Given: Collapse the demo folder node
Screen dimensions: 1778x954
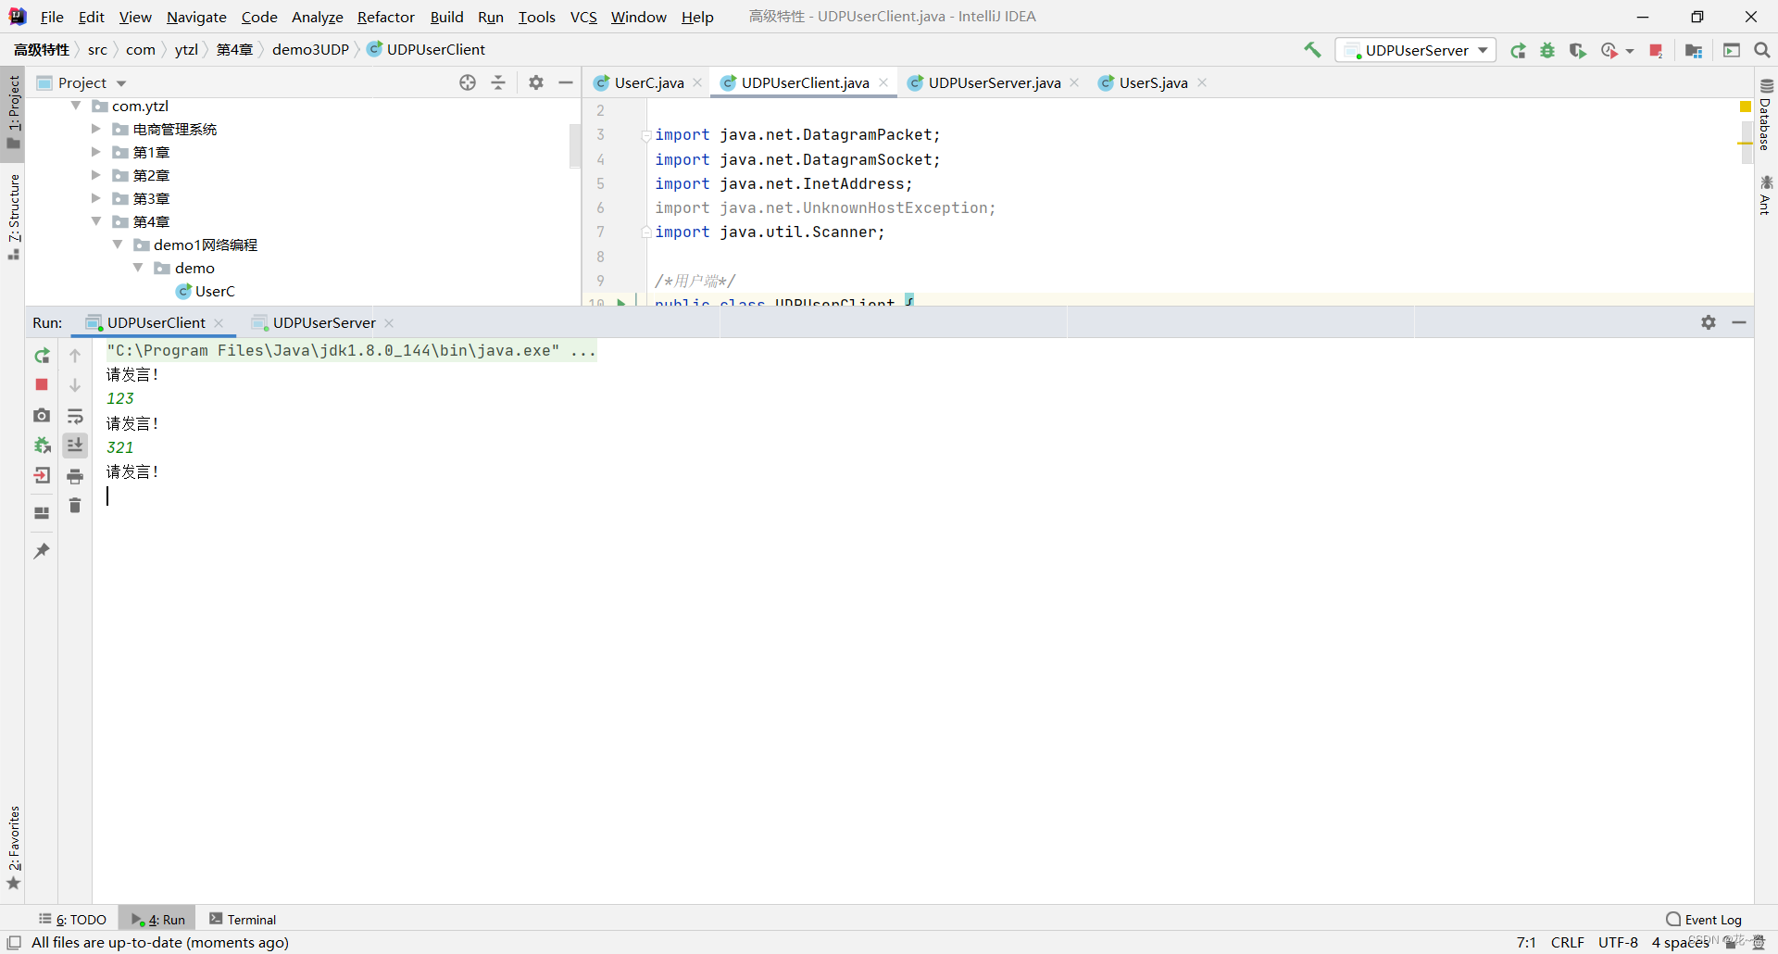Looking at the screenshot, I should click(138, 268).
